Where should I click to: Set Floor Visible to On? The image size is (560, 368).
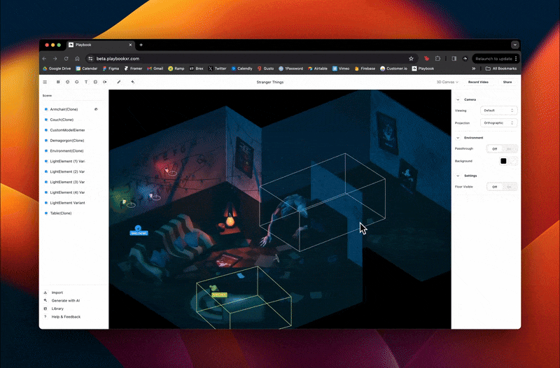510,187
